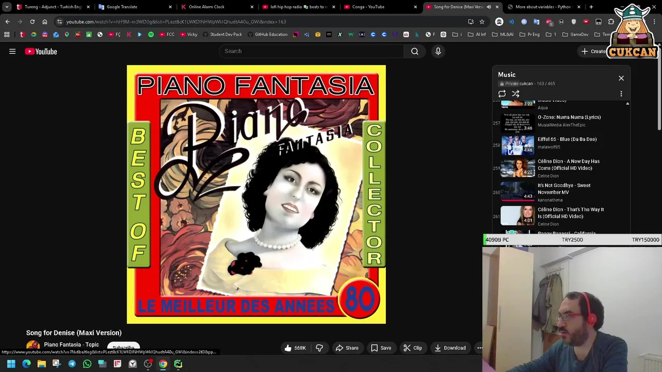Start voice search with the microphone
The height and width of the screenshot is (372, 662).
coord(438,51)
